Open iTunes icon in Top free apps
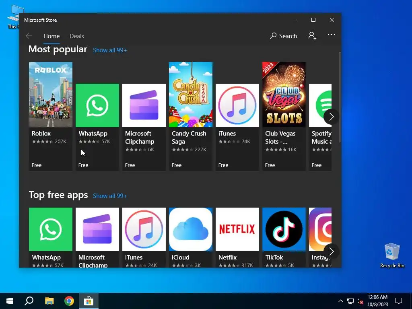 click(x=144, y=229)
